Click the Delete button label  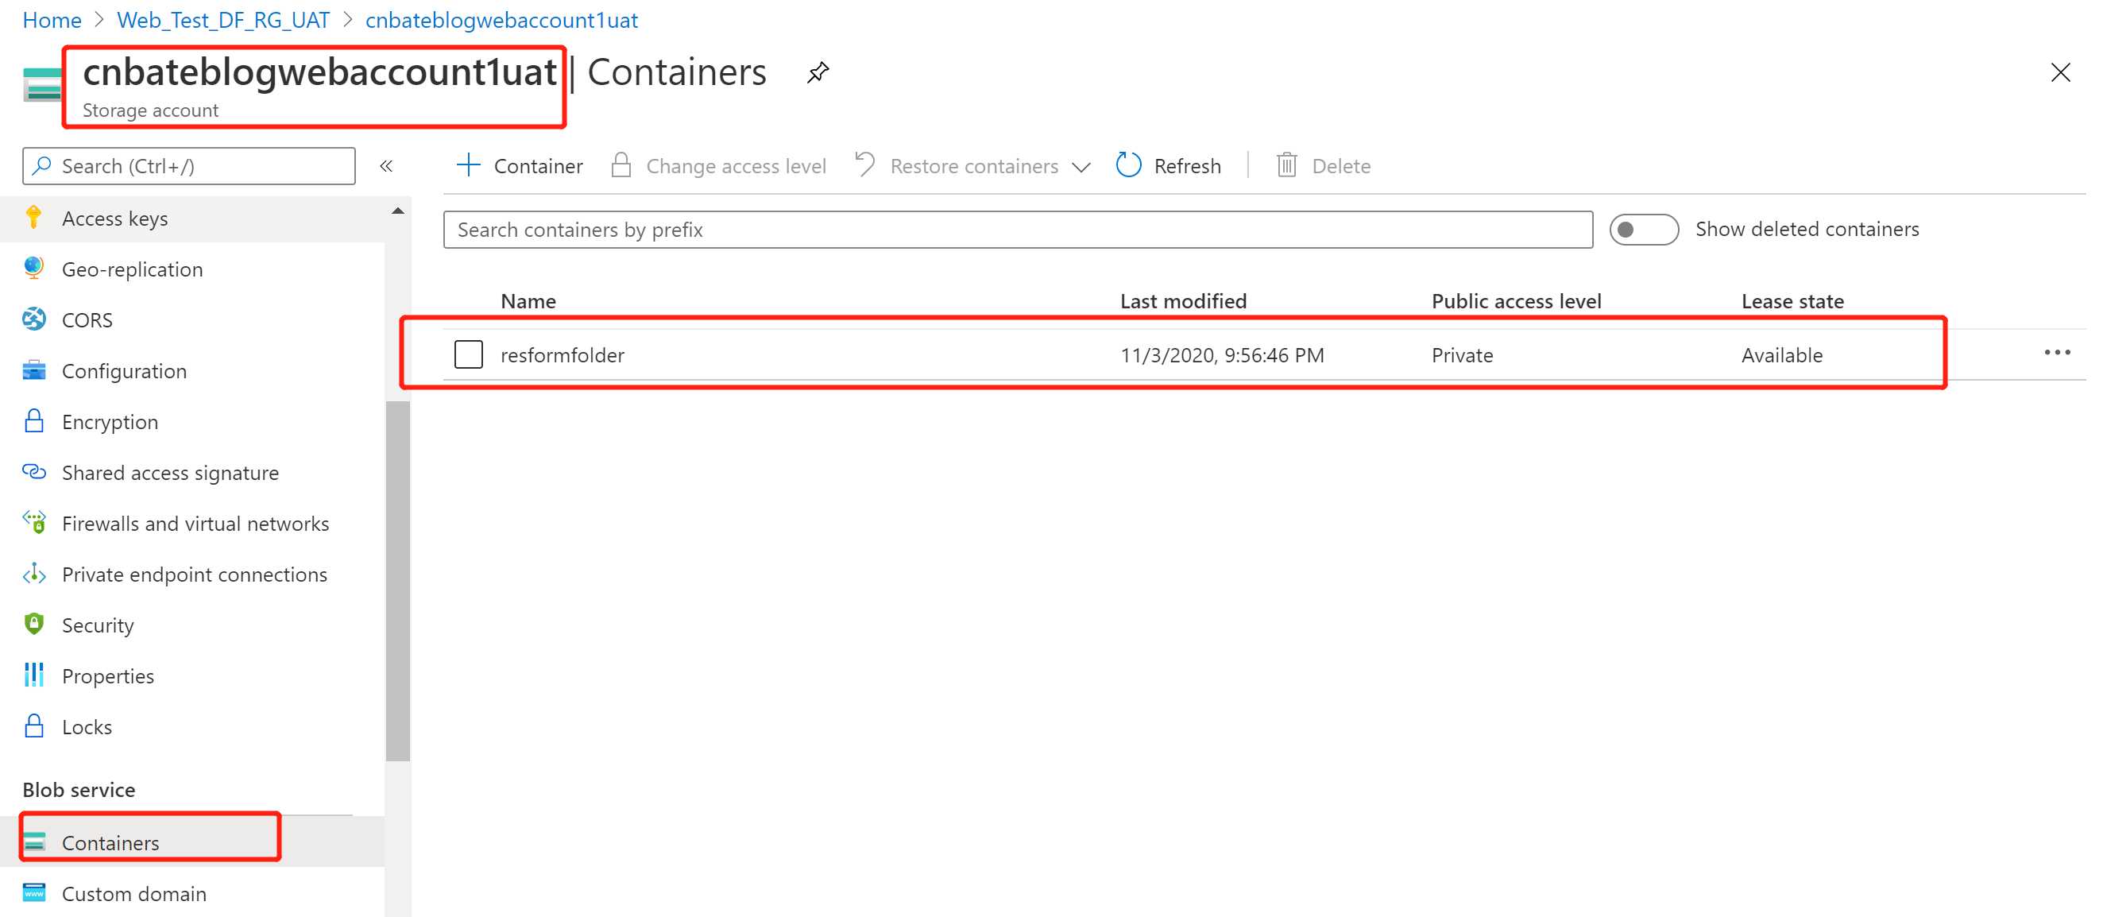tap(1340, 166)
